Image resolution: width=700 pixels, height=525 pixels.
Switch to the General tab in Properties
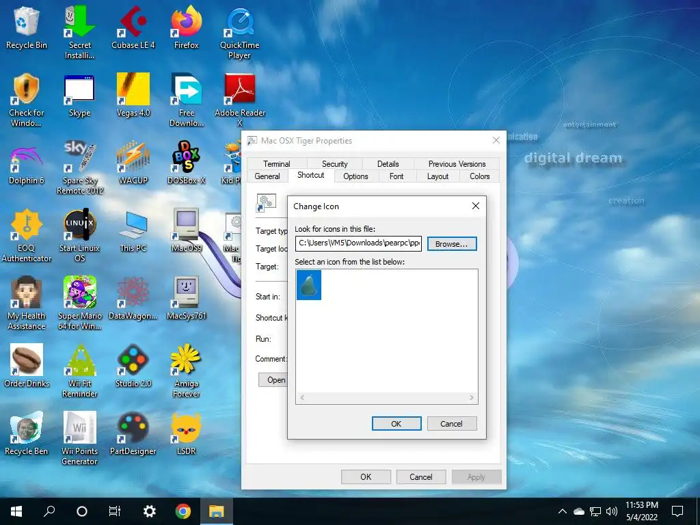(x=267, y=176)
